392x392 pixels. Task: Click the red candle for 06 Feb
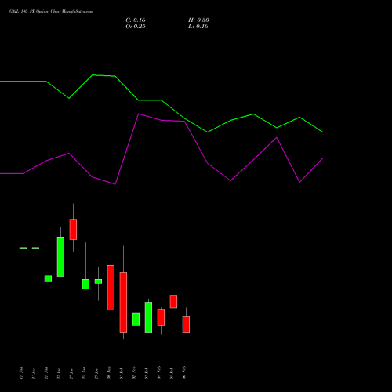coord(186,325)
